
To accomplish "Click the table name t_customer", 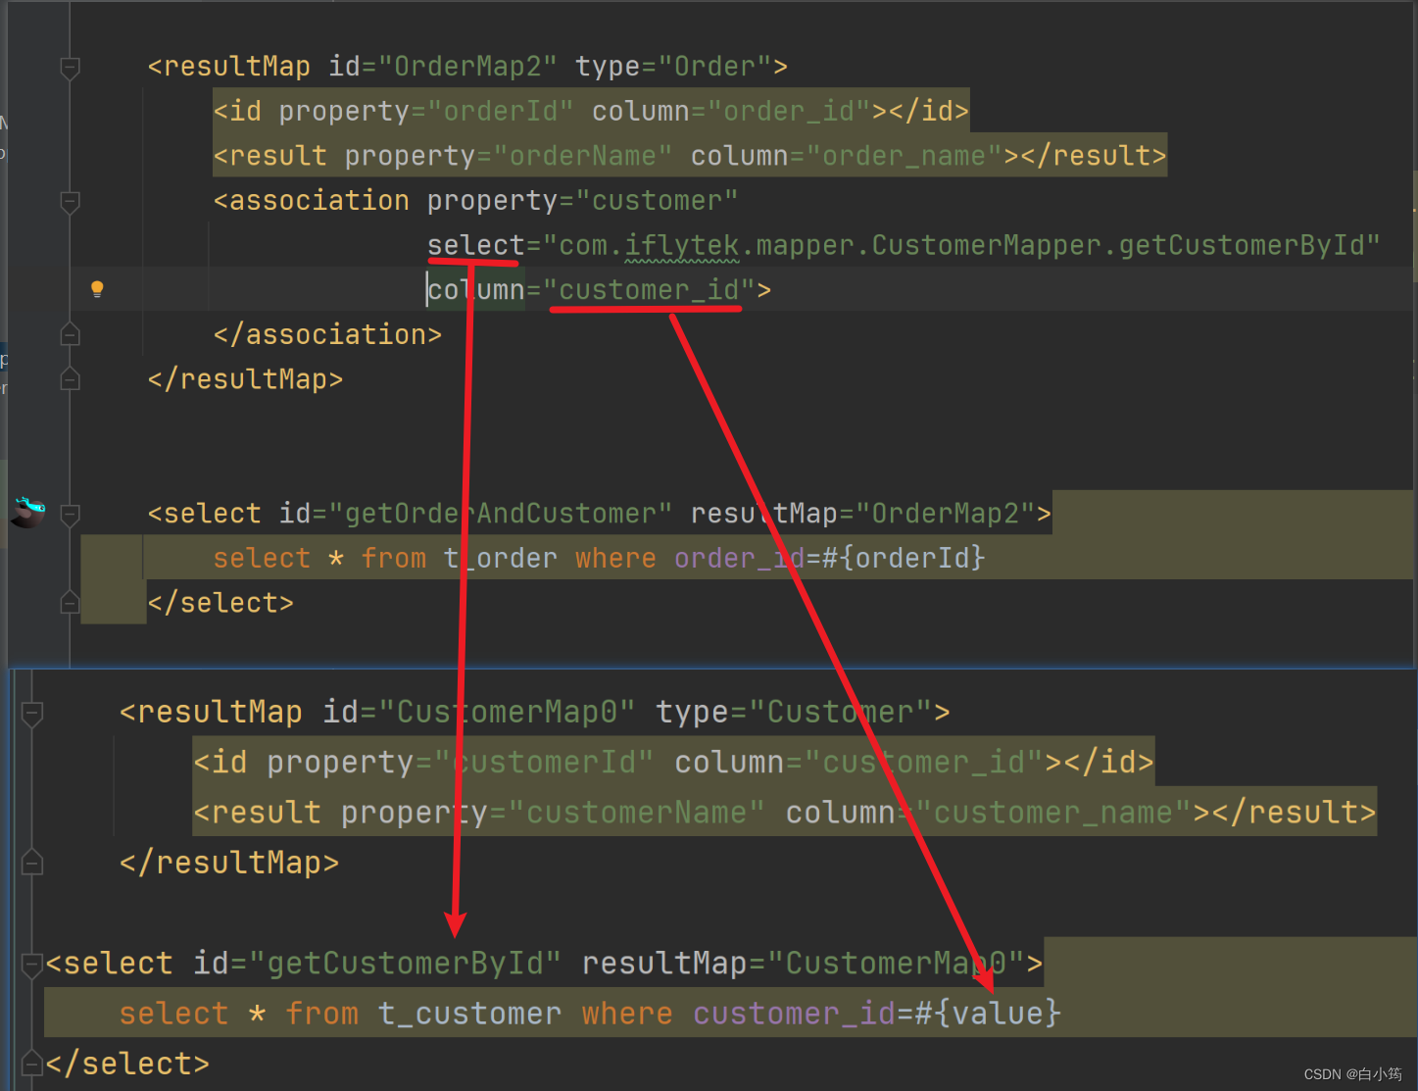I will pos(469,1014).
